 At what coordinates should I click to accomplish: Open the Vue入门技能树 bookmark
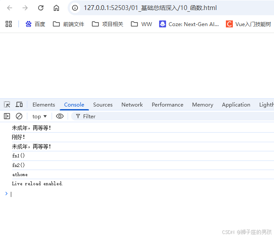coord(248,24)
